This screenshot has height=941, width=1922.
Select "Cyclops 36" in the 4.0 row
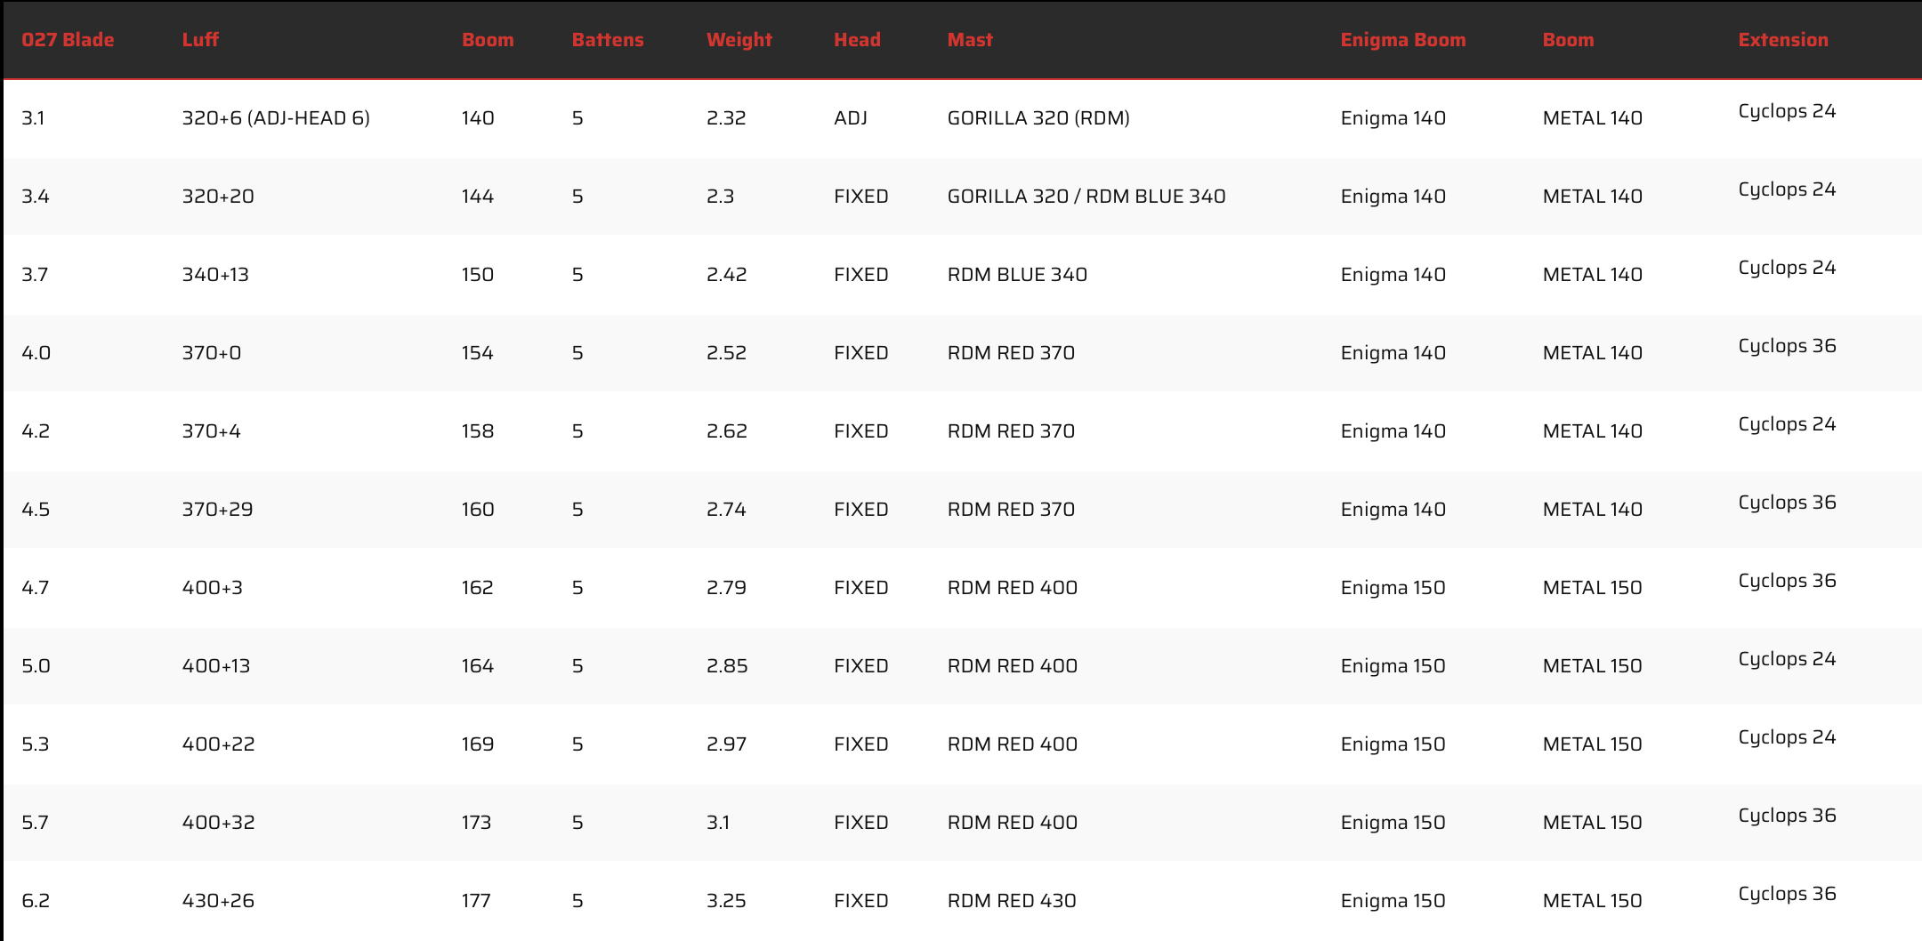coord(1787,346)
